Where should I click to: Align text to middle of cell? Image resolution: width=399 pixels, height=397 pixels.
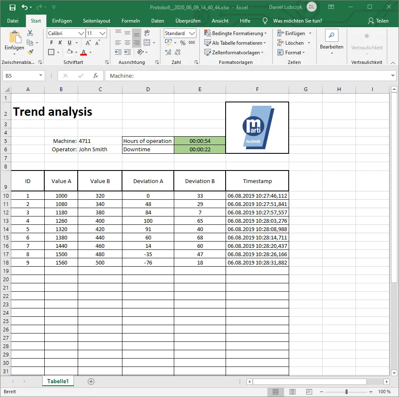[x=127, y=33]
